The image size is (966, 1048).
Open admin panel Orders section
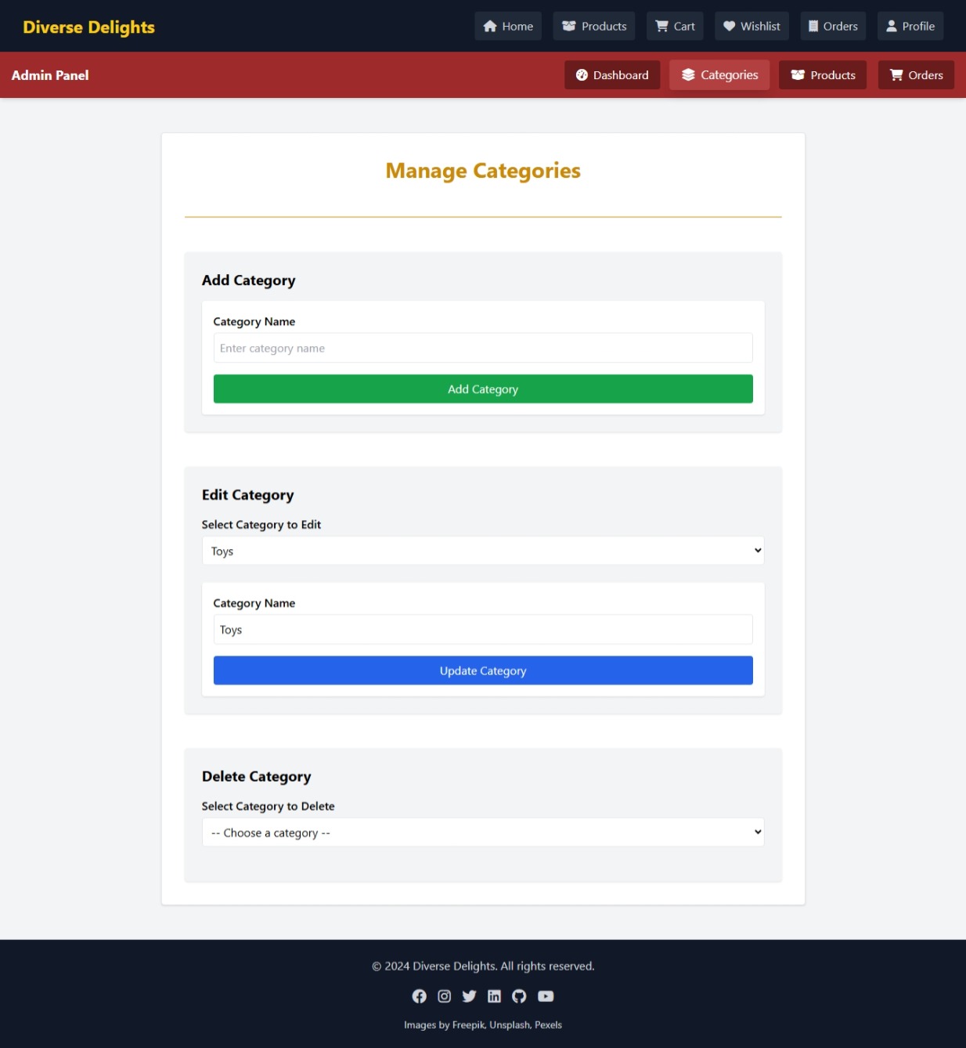[915, 75]
